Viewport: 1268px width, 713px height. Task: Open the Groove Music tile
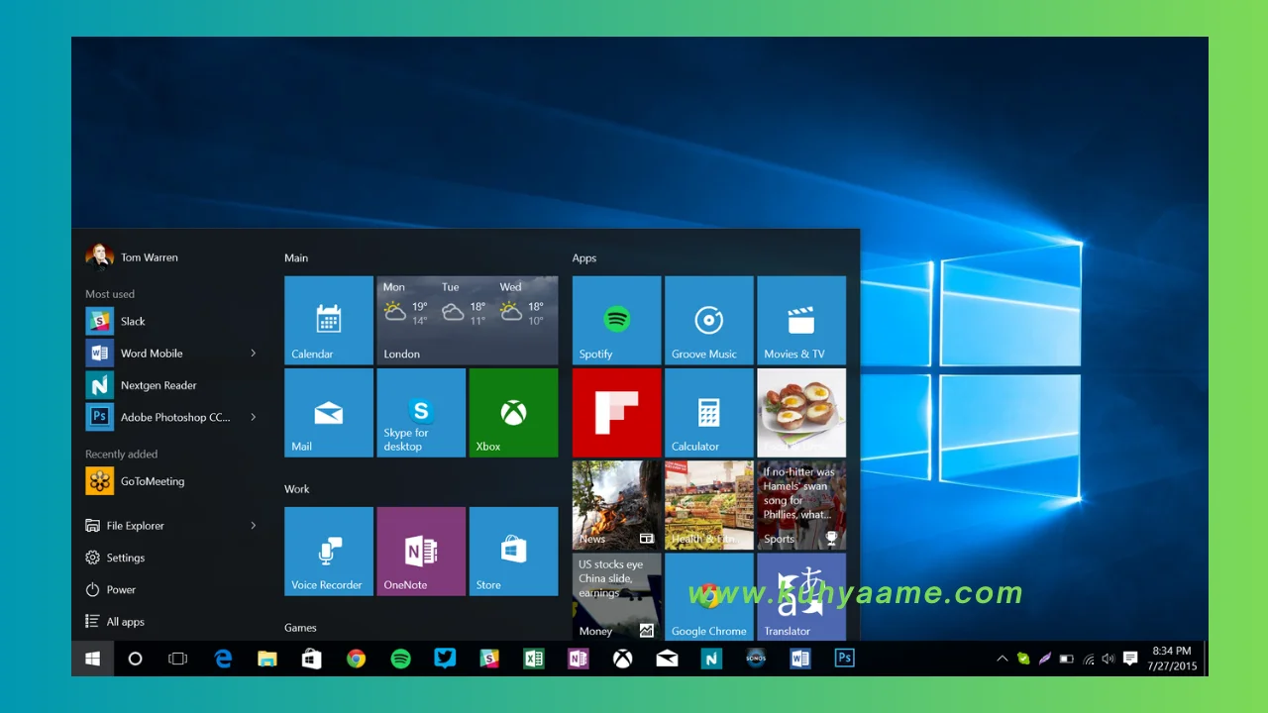click(x=709, y=320)
